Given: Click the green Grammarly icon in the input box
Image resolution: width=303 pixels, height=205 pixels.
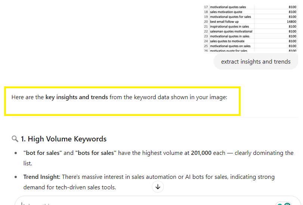Looking at the screenshot, I should (x=287, y=204).
